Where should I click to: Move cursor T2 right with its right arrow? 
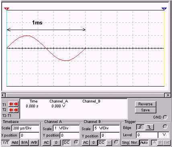[x=16, y=110]
